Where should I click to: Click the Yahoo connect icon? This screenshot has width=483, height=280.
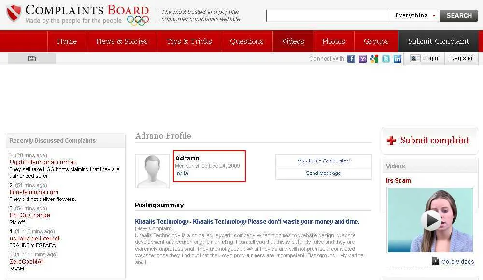click(x=363, y=59)
